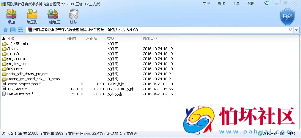Select the social_sdk_library_project folder icon
Screen dimensions: 301x138
coord(4,74)
